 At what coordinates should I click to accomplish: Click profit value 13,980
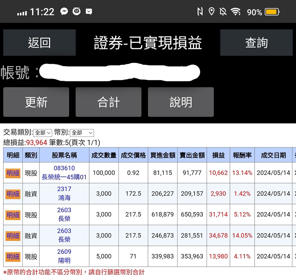(x=218, y=256)
